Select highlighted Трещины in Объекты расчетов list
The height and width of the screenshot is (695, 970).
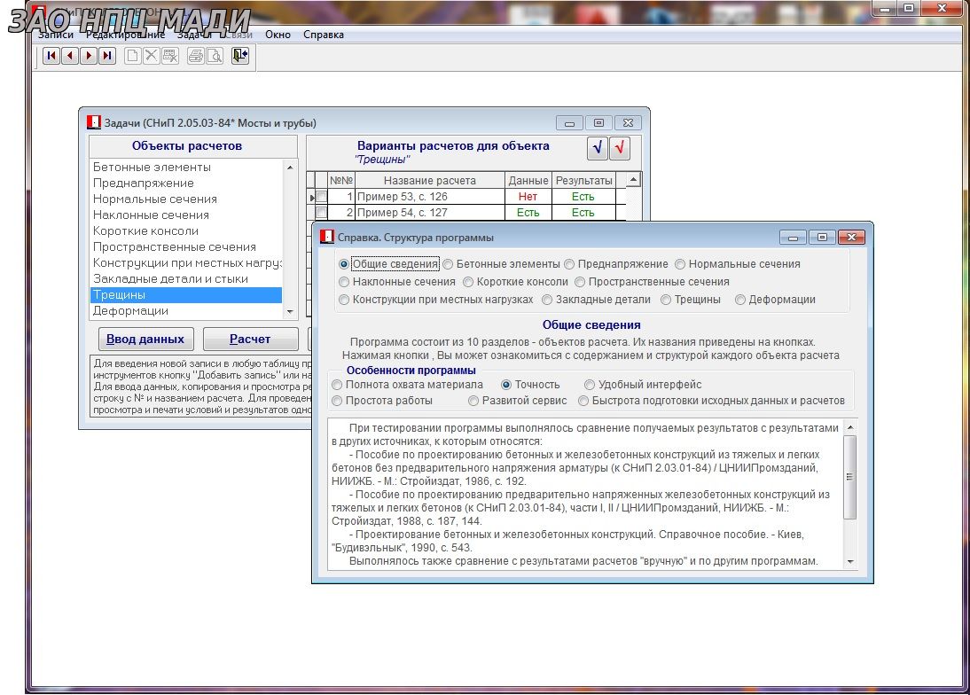[x=185, y=295]
